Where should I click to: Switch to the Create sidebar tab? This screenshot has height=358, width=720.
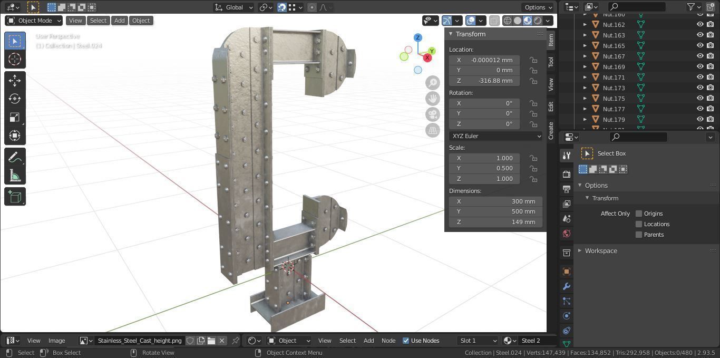[551, 130]
